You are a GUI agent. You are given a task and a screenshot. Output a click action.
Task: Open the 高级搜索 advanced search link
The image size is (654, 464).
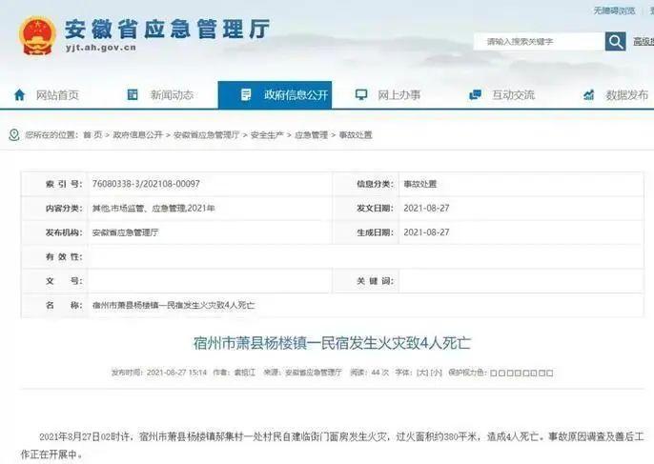[x=643, y=42]
